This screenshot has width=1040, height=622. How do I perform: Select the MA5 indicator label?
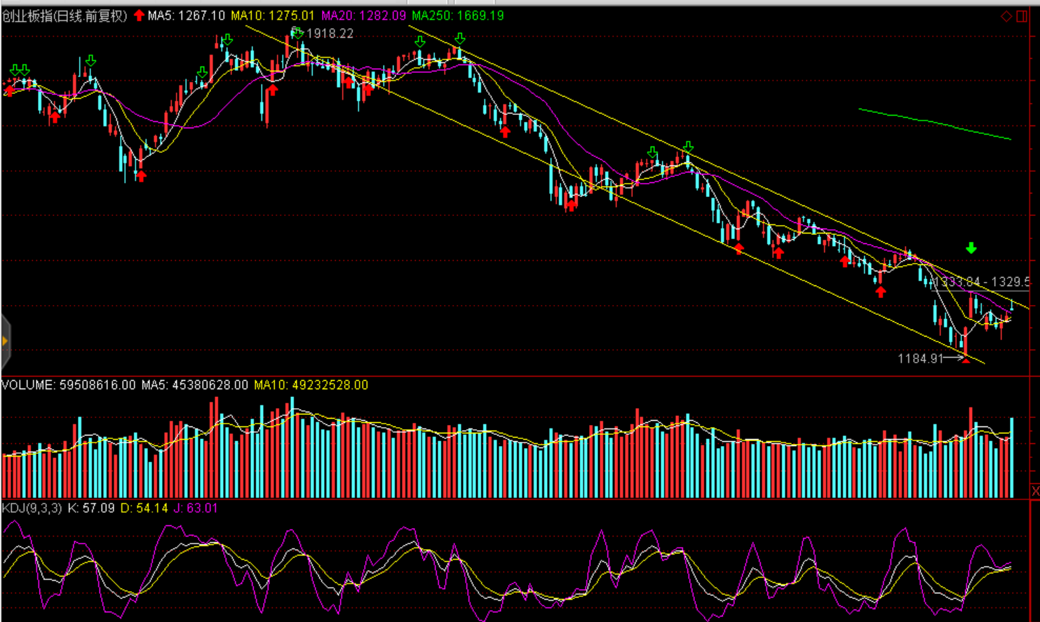coord(186,15)
